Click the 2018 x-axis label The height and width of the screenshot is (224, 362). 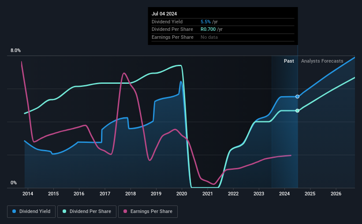pos(131,194)
